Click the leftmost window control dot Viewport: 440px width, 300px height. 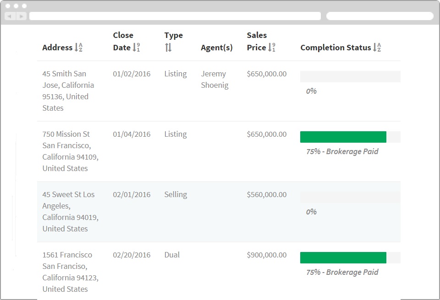(8, 6)
